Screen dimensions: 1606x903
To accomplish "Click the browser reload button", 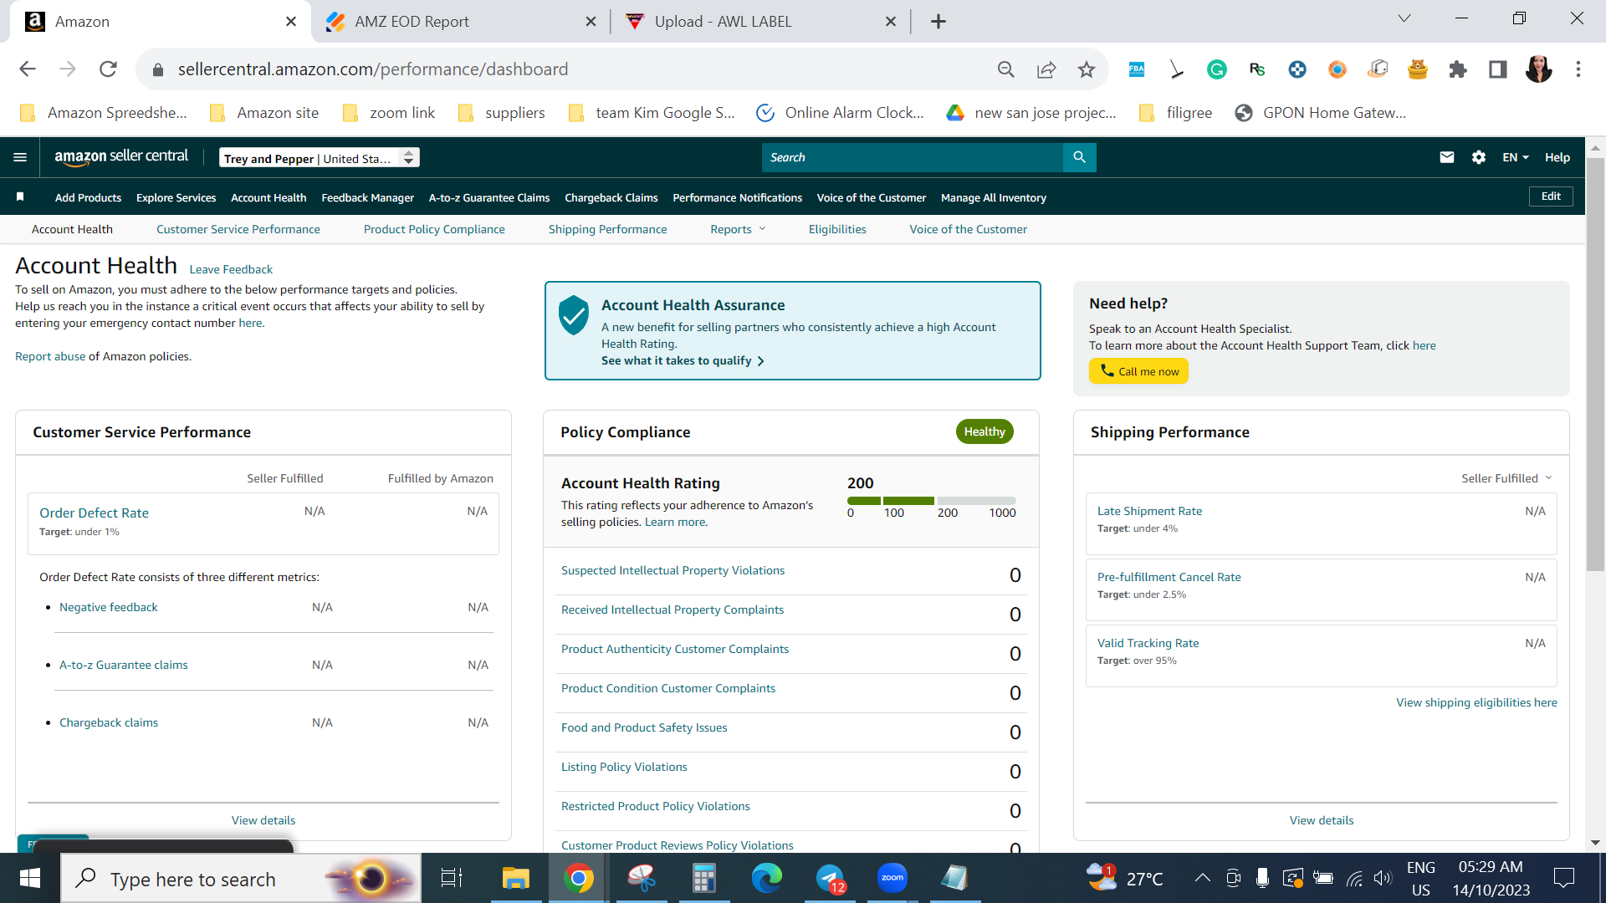I will pyautogui.click(x=108, y=69).
